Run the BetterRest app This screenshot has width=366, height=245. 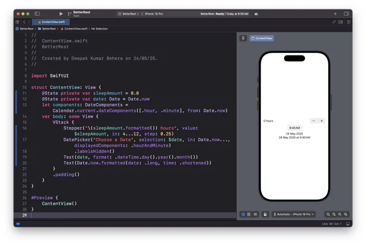tap(61, 14)
